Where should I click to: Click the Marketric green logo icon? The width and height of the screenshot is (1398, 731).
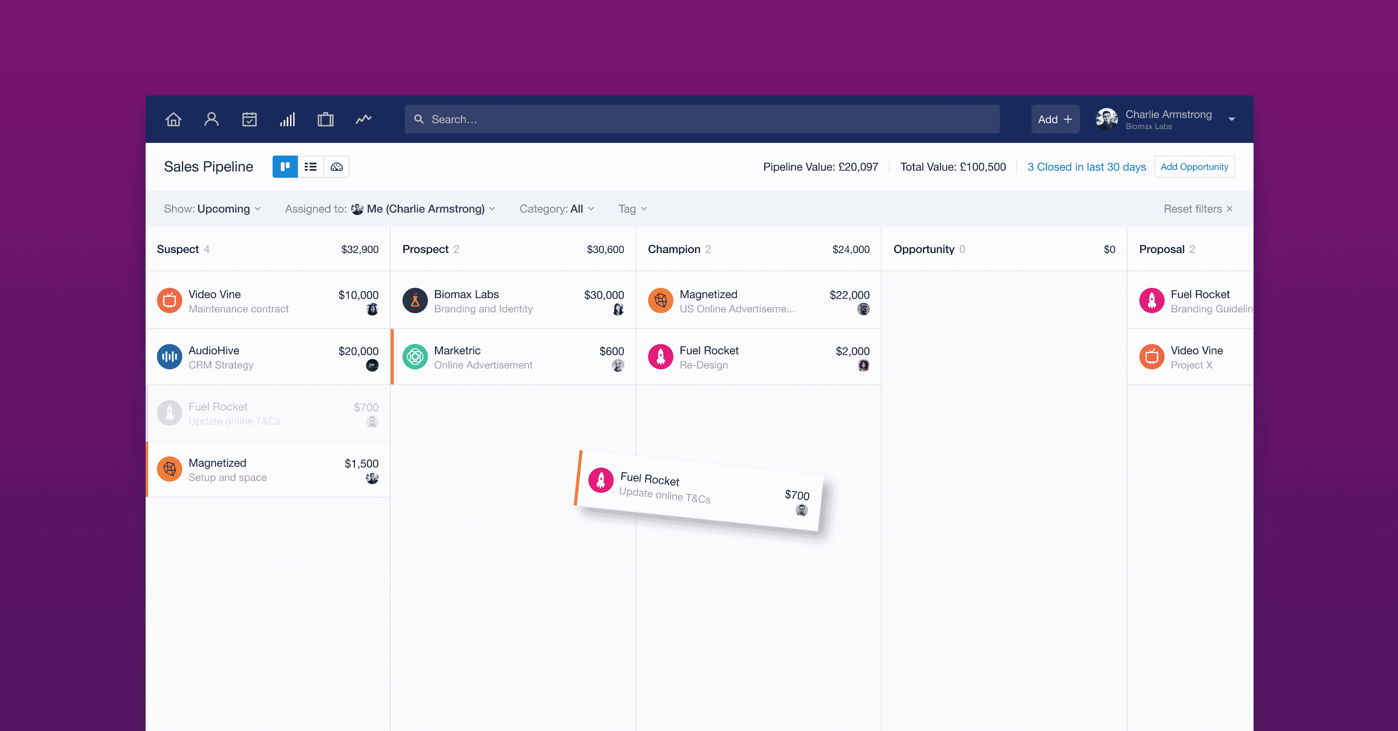coord(415,357)
